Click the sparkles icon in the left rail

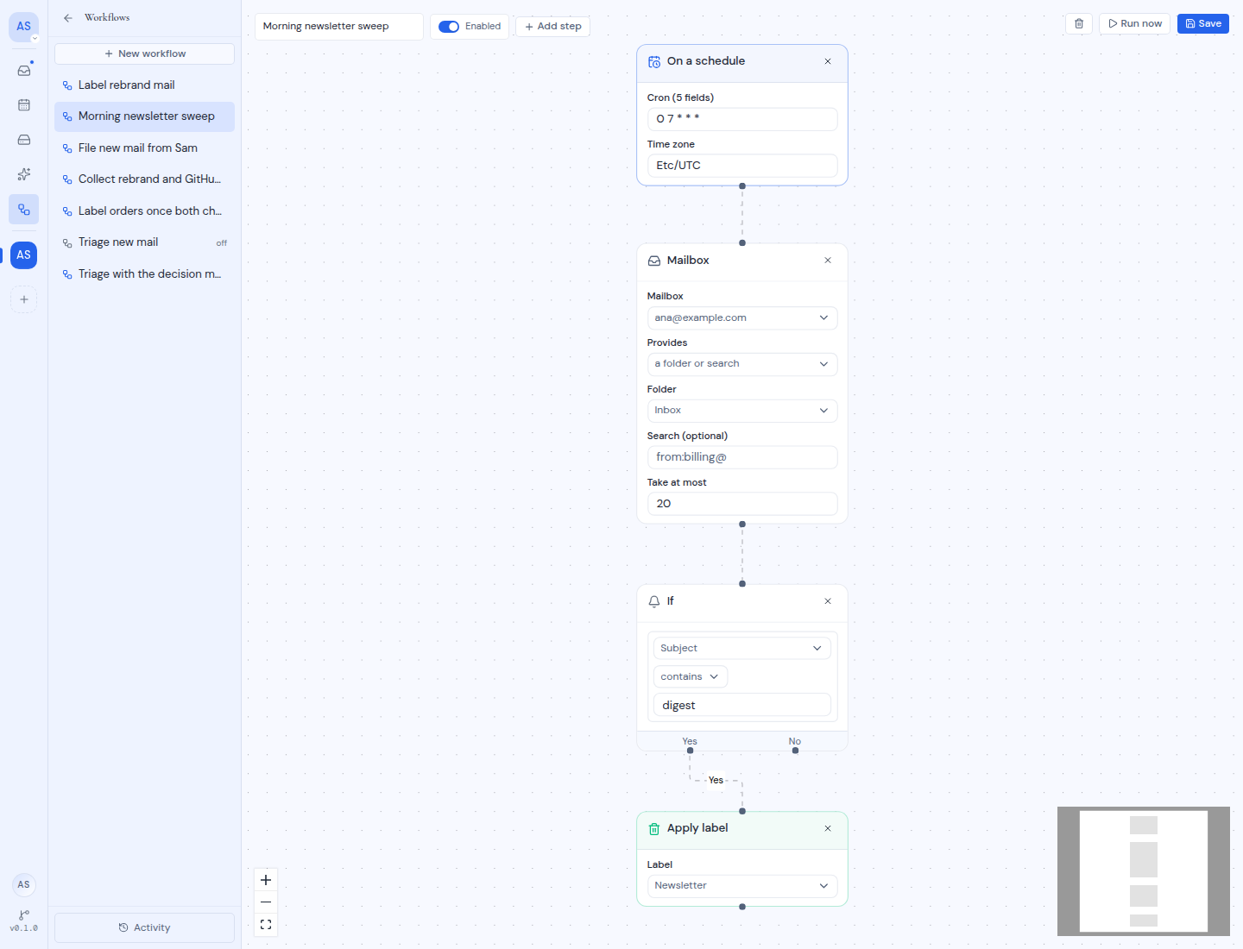24,174
